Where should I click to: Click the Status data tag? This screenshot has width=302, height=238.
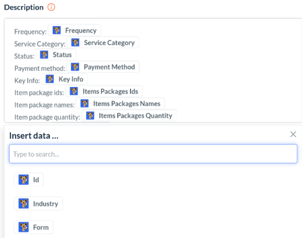click(x=56, y=55)
